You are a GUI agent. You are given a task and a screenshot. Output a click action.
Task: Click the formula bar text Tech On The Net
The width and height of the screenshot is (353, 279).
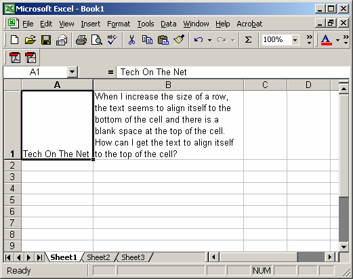154,72
